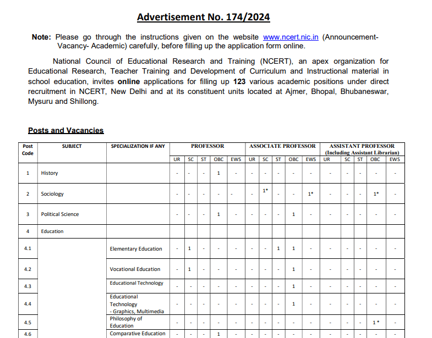
Task: Click UR sub-header under Professor
Action: (177, 159)
